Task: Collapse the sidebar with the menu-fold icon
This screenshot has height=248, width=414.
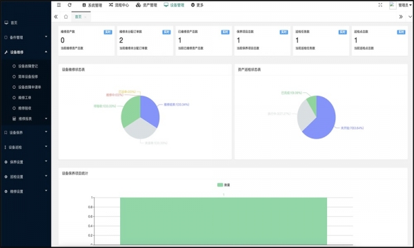Action: click(59, 5)
